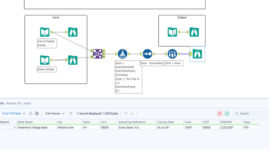Click the Fund column header

(x=193, y=122)
